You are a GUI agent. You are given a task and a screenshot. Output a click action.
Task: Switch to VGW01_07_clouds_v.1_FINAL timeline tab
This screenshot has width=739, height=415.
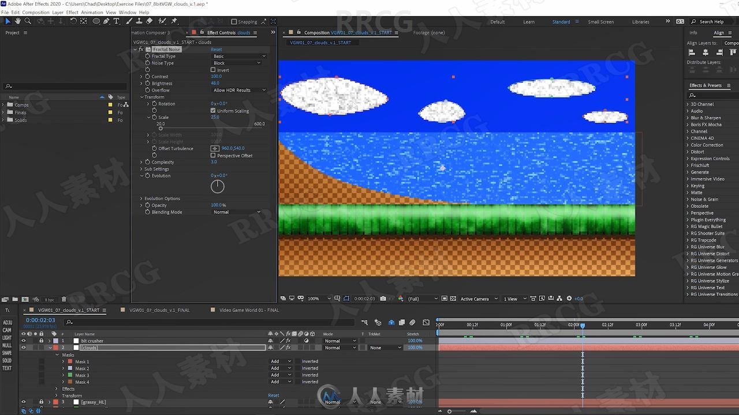[159, 310]
